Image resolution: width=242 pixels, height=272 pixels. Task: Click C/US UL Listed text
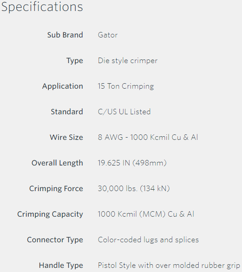tap(124, 112)
